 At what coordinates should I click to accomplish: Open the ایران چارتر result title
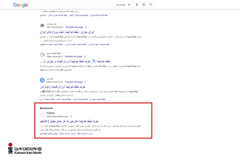click(67, 32)
